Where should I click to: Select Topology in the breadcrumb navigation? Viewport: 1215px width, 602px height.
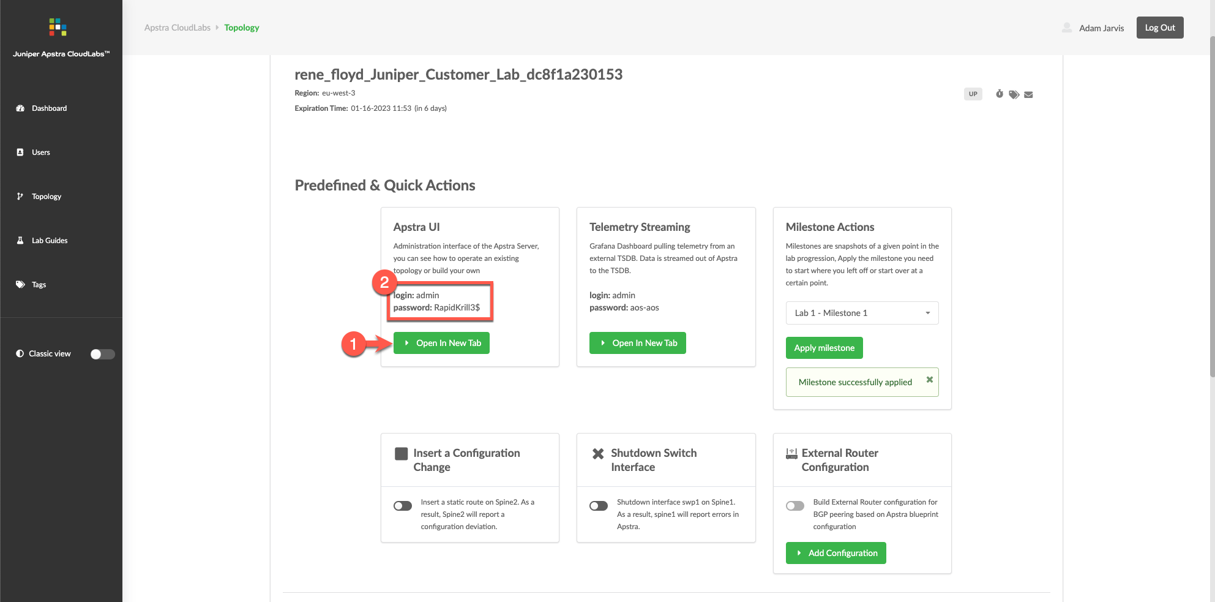[242, 27]
